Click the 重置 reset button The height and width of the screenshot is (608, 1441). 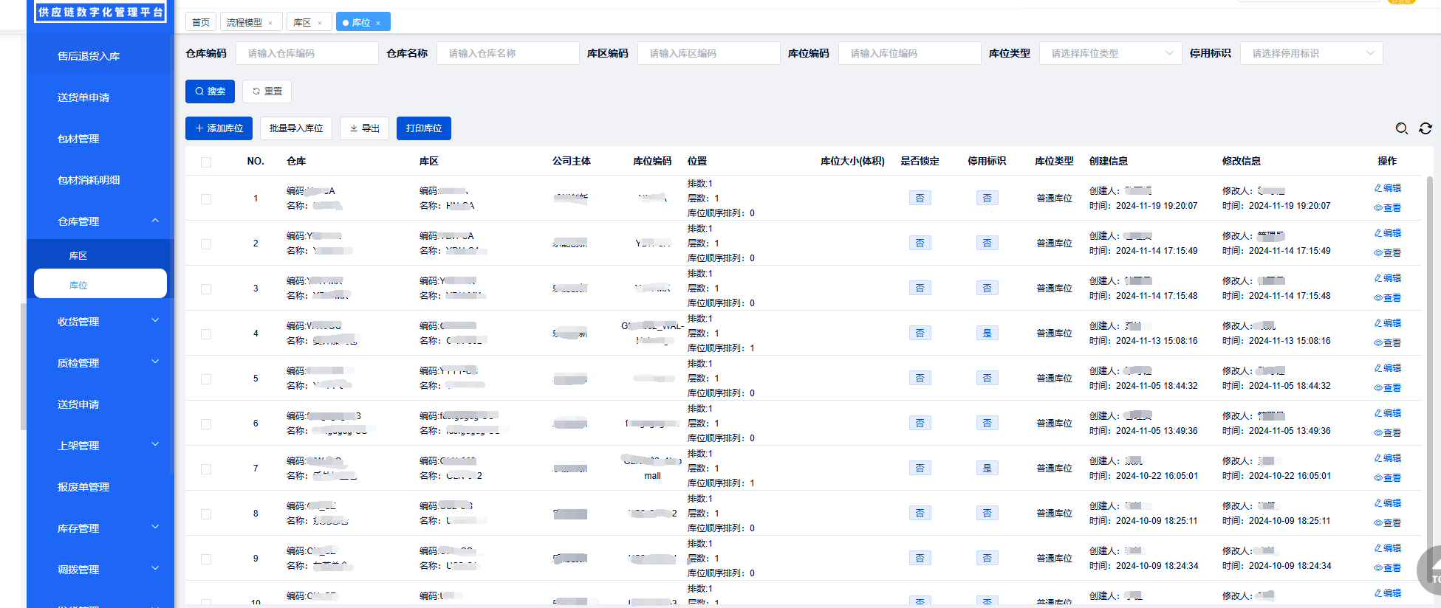267,91
